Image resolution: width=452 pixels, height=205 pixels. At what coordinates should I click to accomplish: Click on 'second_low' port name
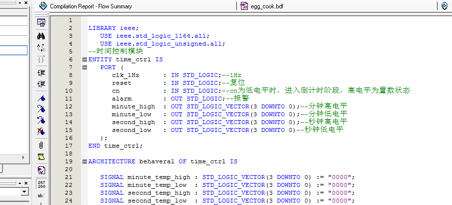(x=132, y=130)
